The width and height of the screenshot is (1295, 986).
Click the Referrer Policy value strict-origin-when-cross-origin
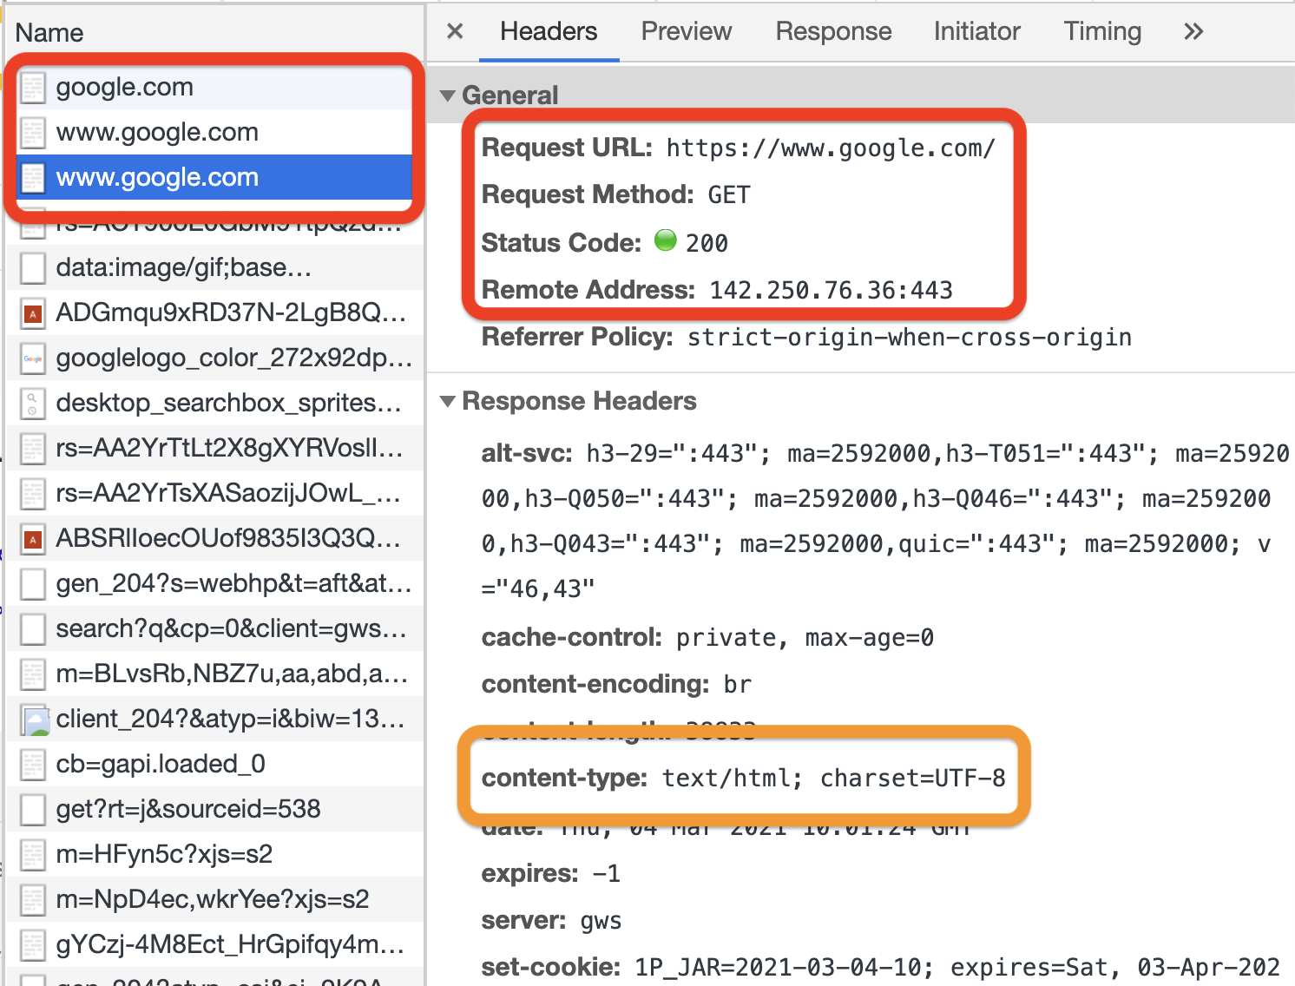click(x=910, y=337)
